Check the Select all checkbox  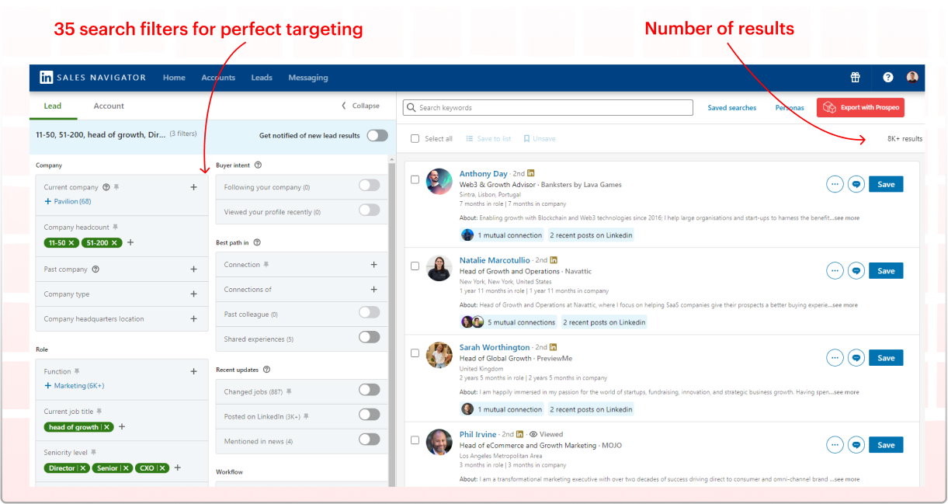(x=415, y=139)
